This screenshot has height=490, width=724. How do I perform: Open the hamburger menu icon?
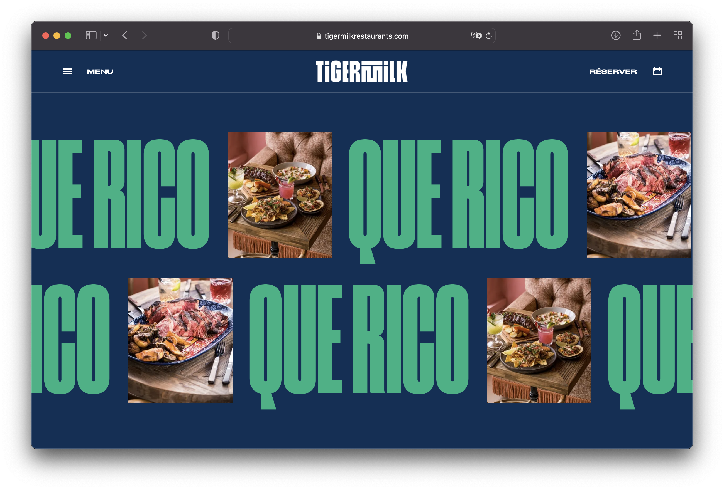(67, 71)
